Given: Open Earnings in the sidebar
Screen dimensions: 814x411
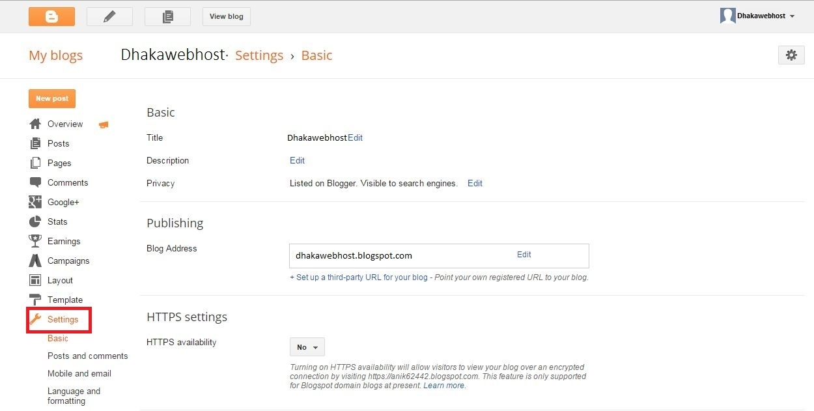Looking at the screenshot, I should click(64, 241).
